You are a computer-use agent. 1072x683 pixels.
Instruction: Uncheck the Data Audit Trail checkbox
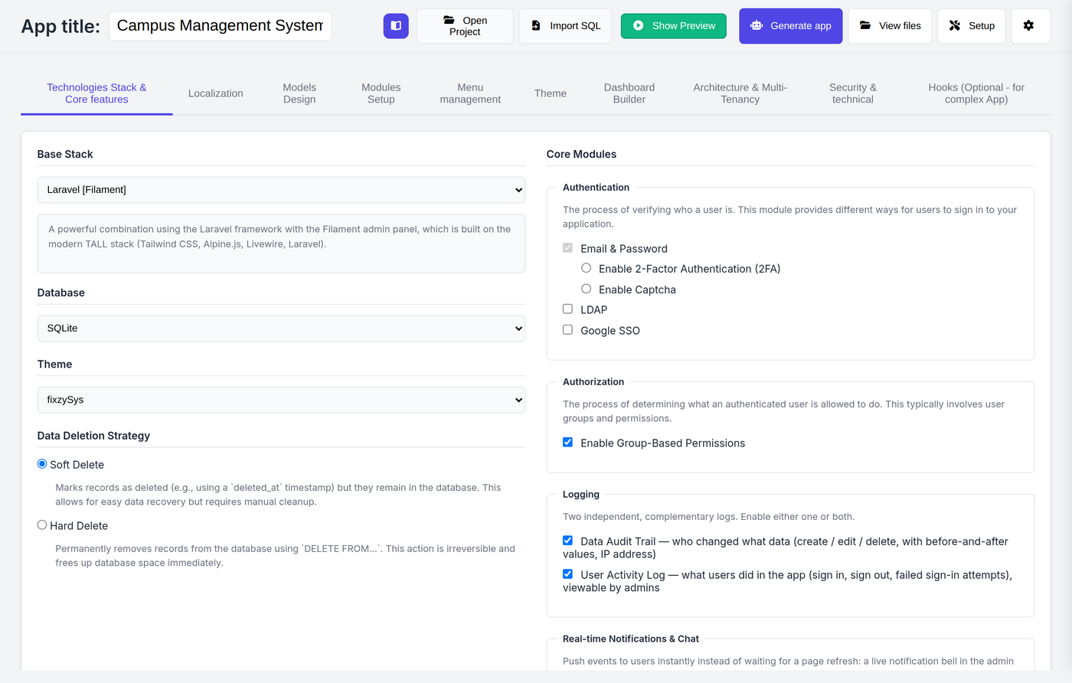click(567, 541)
